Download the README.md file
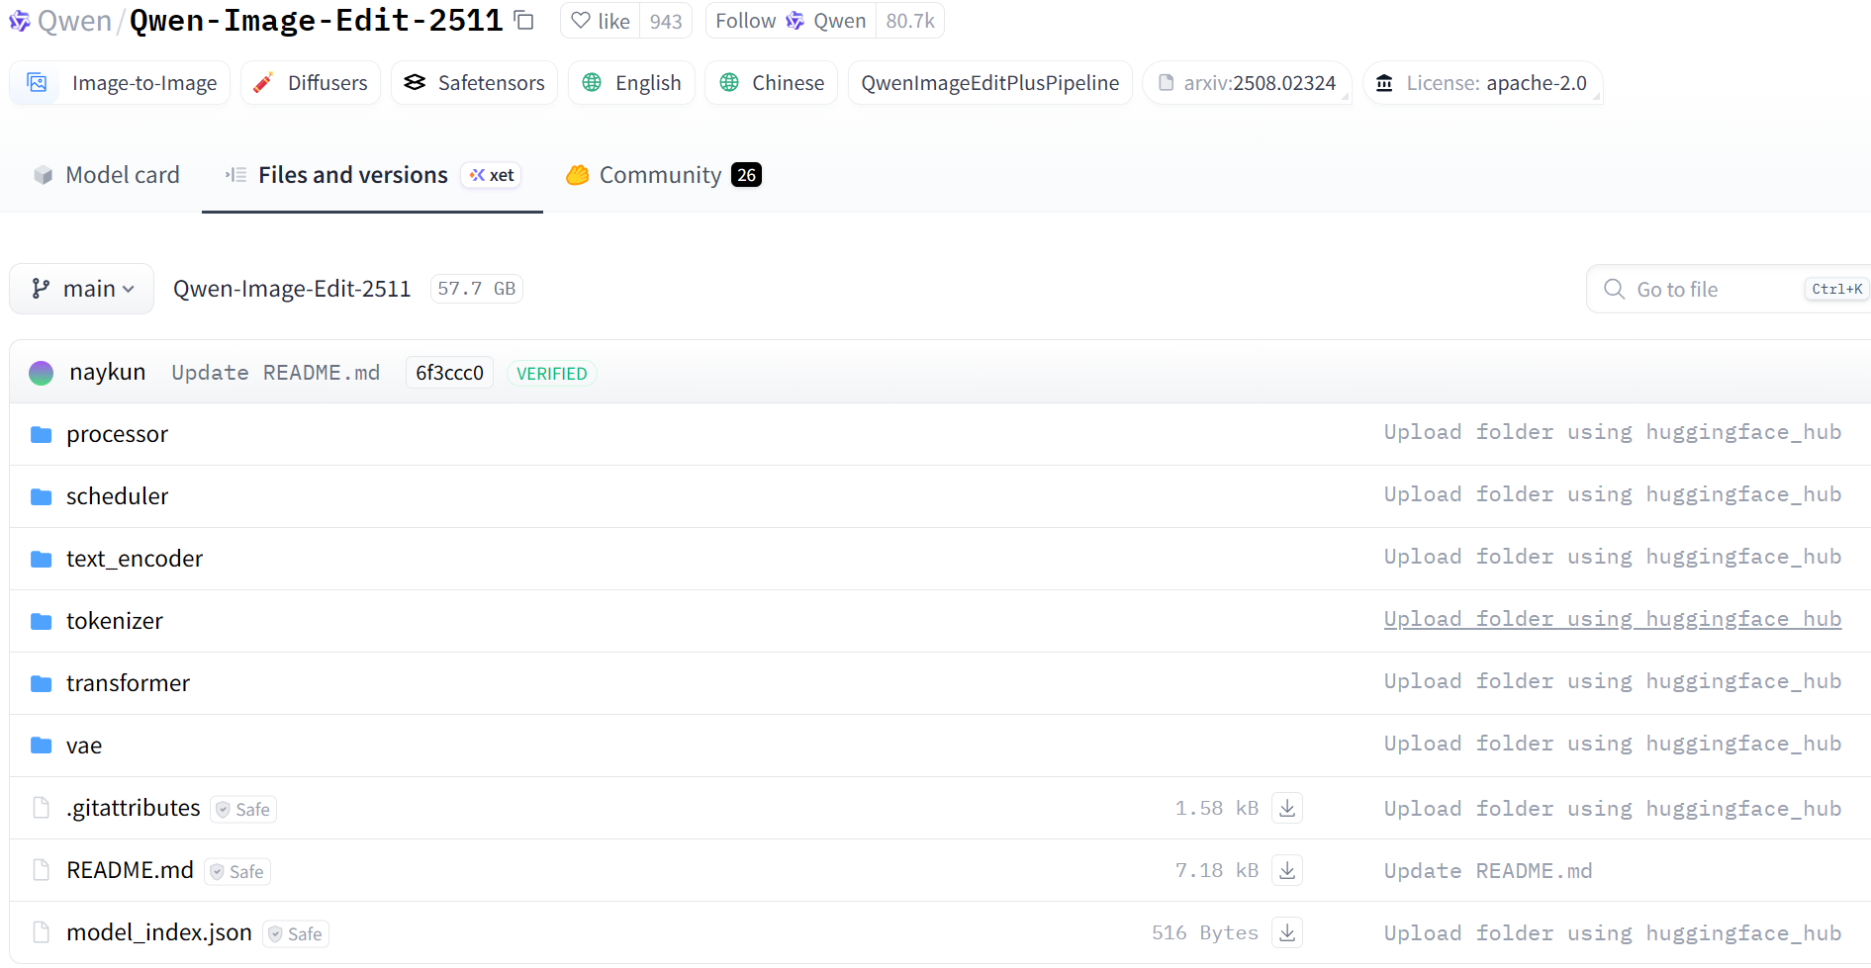This screenshot has width=1871, height=968. (1287, 870)
